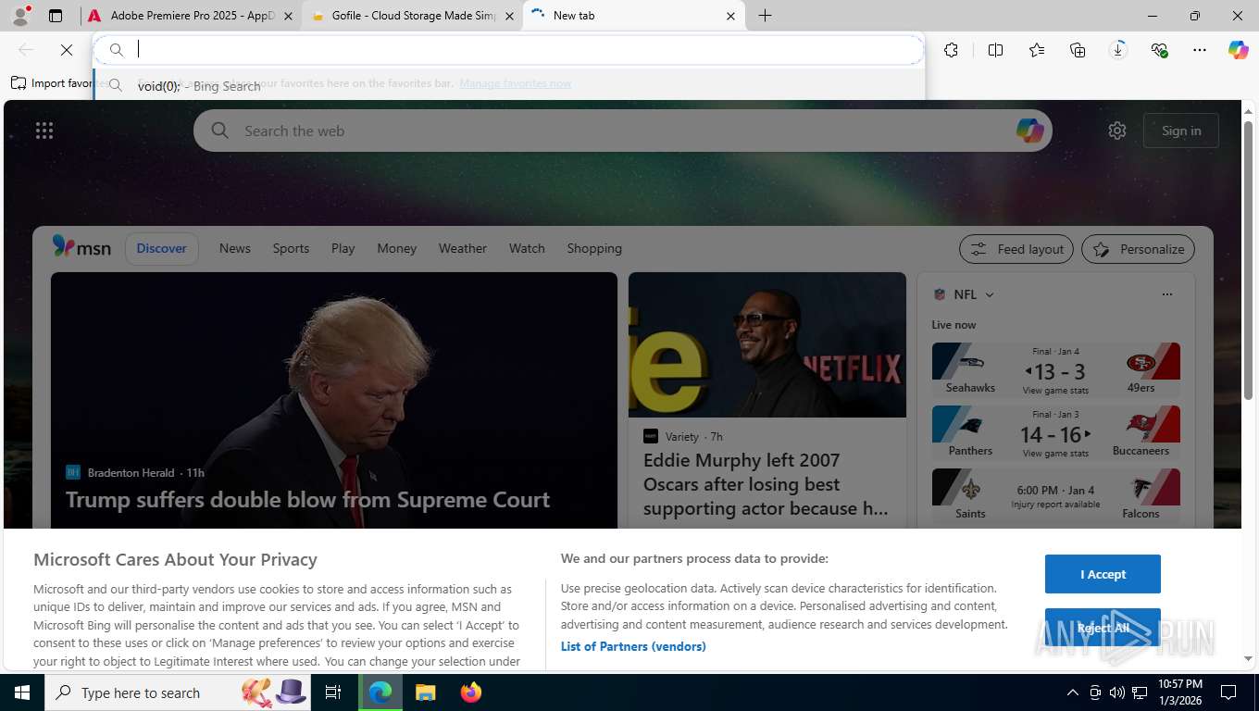Open Panthers vs Buccaneers game card
The width and height of the screenshot is (1259, 711).
pos(1055,431)
